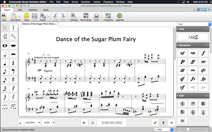Add sforzando sfz dynamic
This screenshot has height=132, width=212.
coord(203,70)
